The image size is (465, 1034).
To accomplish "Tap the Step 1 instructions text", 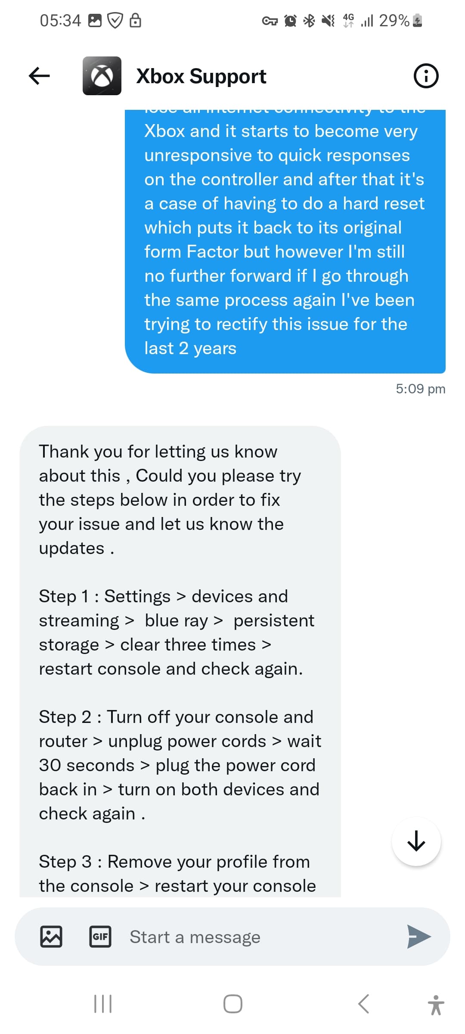I will (x=177, y=632).
